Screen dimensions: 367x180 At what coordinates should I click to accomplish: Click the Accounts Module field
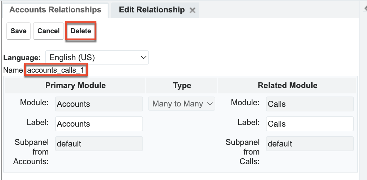[x=99, y=104]
